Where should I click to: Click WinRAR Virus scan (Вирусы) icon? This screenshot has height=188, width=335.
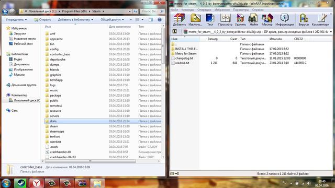point(304,20)
